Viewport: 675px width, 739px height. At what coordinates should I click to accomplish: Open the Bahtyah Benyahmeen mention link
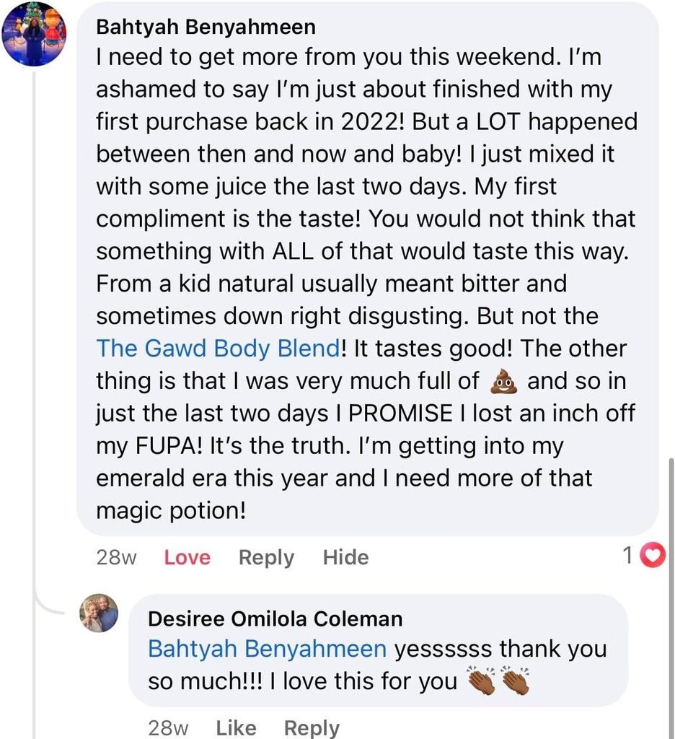[267, 649]
